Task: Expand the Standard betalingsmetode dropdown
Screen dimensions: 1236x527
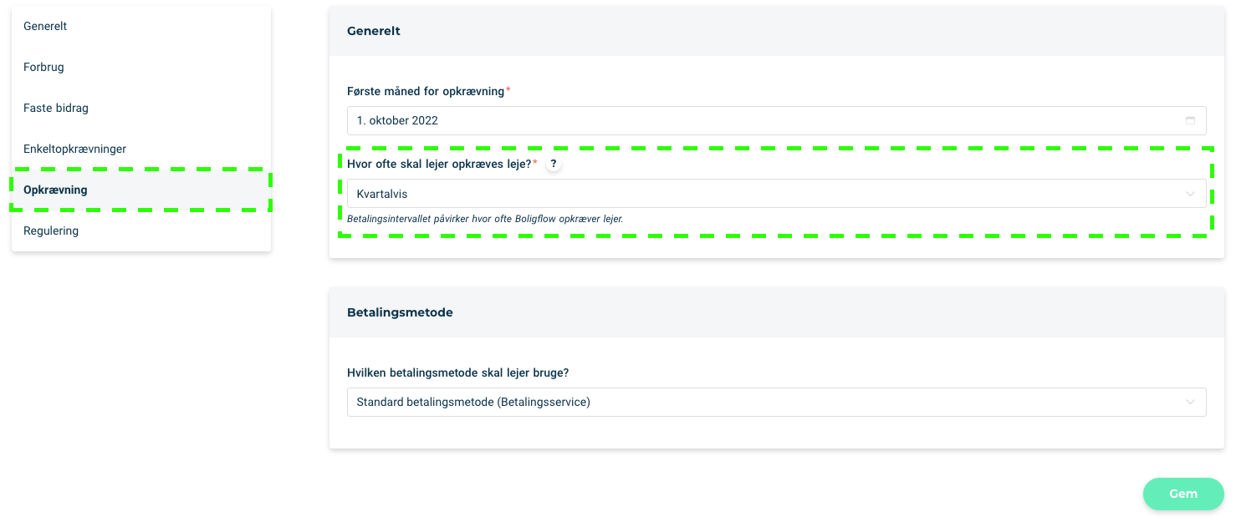Action: [x=776, y=402]
